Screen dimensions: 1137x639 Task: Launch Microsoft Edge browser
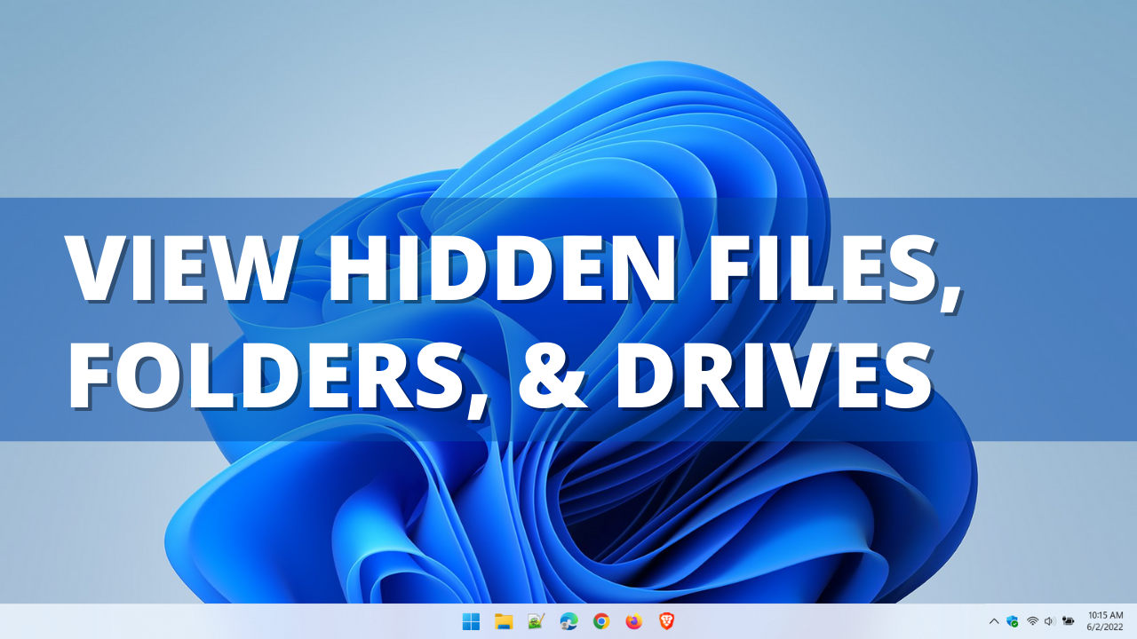pos(568,621)
